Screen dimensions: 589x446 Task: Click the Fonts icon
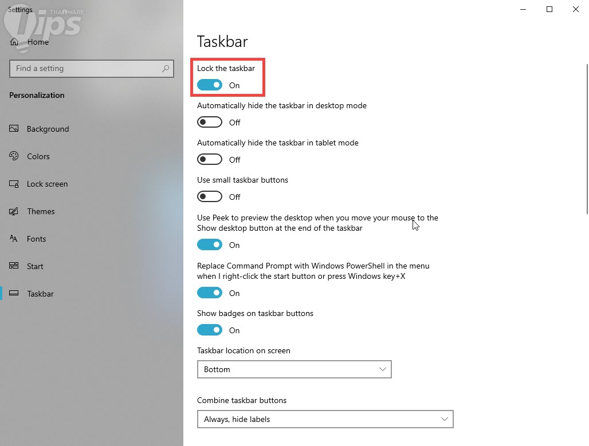point(14,239)
